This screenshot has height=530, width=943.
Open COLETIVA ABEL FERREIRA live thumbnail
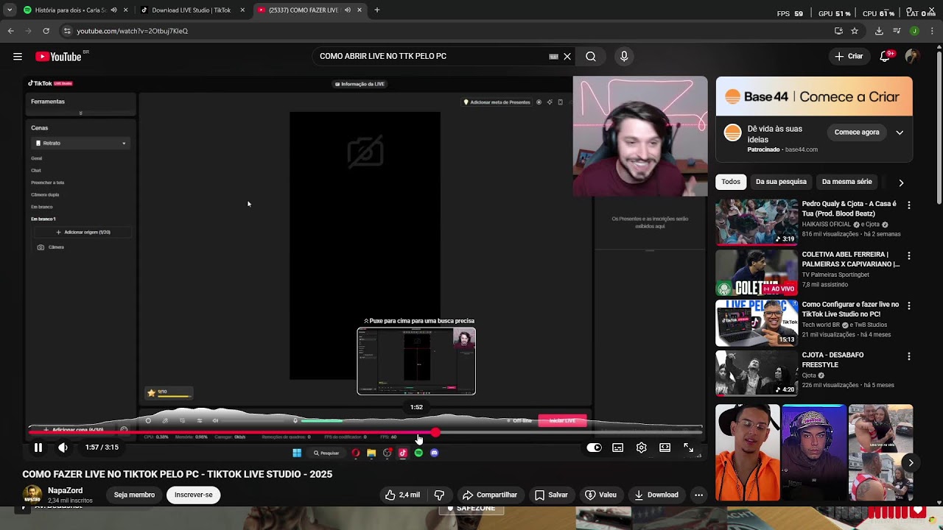pos(757,272)
